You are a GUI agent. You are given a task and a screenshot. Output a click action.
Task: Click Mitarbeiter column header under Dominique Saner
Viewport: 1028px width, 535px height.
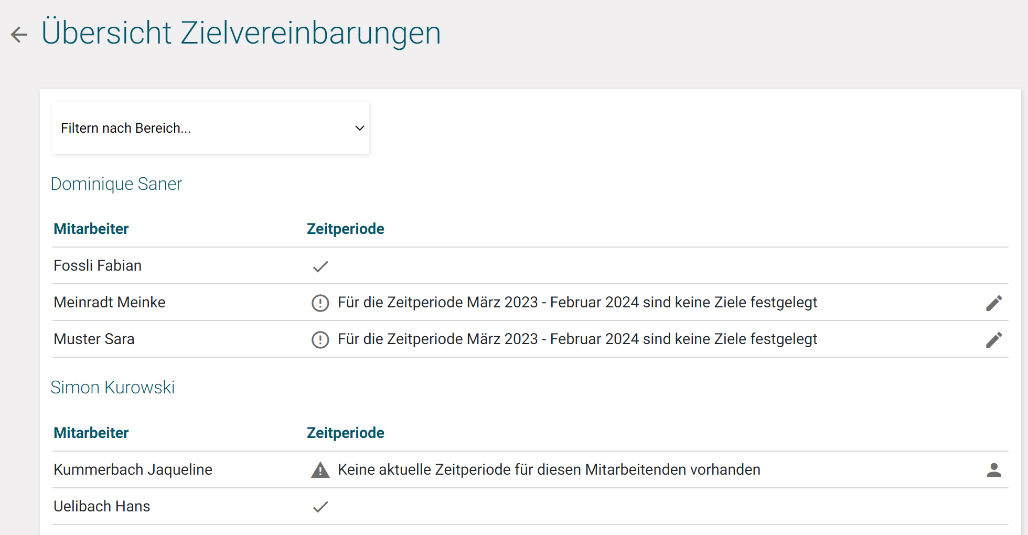click(x=91, y=229)
